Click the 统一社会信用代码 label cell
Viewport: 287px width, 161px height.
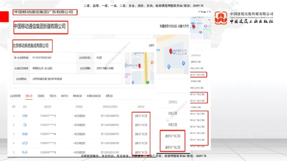pyautogui.click(x=22, y=58)
